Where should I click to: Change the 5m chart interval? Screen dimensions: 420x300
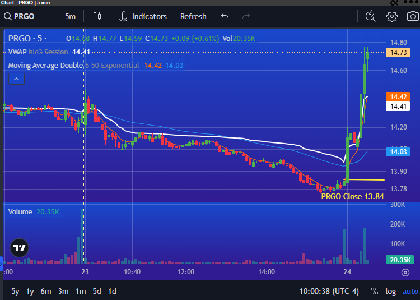click(70, 16)
